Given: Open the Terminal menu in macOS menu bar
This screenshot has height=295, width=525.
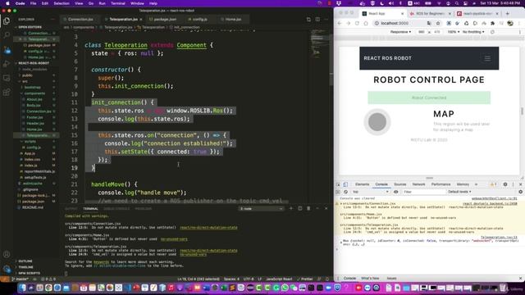Looking at the screenshot, I should coord(118,3).
